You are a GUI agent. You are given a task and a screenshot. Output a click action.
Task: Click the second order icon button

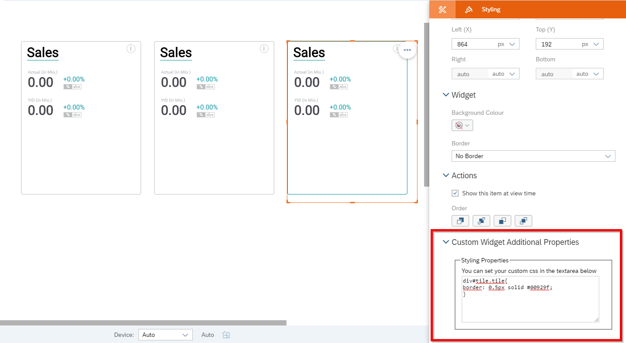click(x=481, y=221)
